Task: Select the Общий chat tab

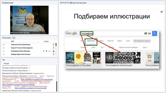Action: (6, 64)
